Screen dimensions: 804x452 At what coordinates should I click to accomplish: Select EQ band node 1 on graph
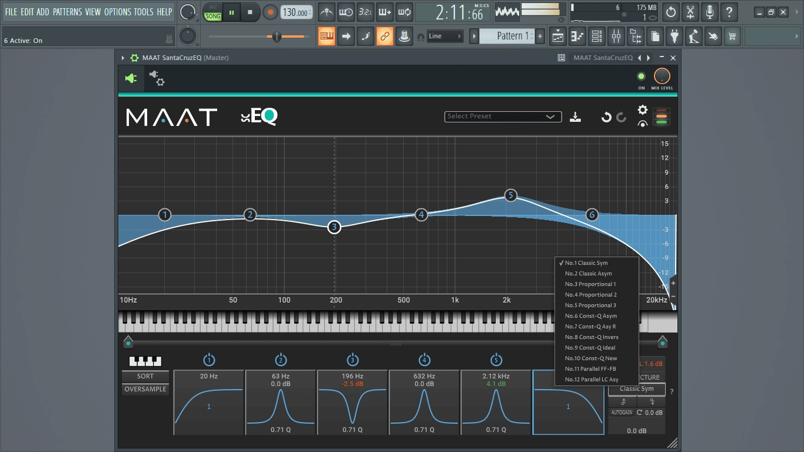tap(165, 215)
